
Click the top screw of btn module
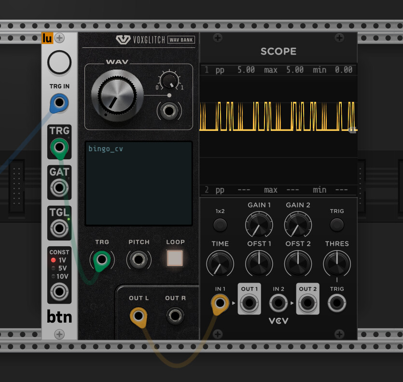tap(59, 38)
